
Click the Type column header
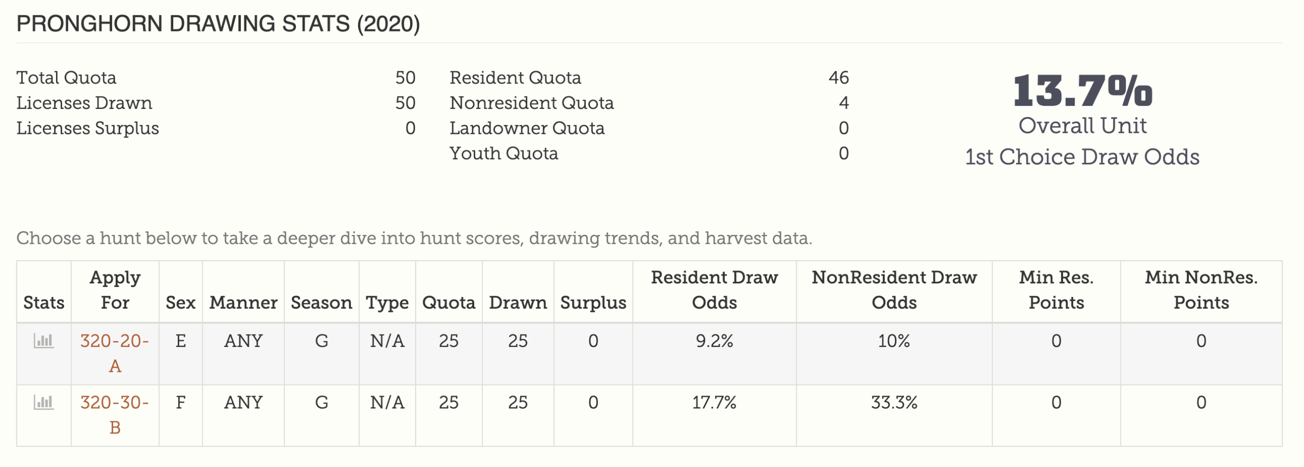387,303
